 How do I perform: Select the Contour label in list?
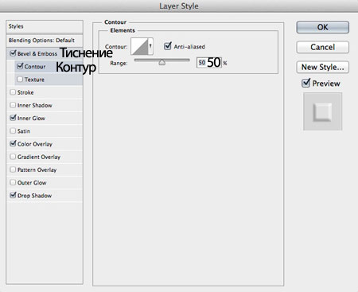point(35,67)
